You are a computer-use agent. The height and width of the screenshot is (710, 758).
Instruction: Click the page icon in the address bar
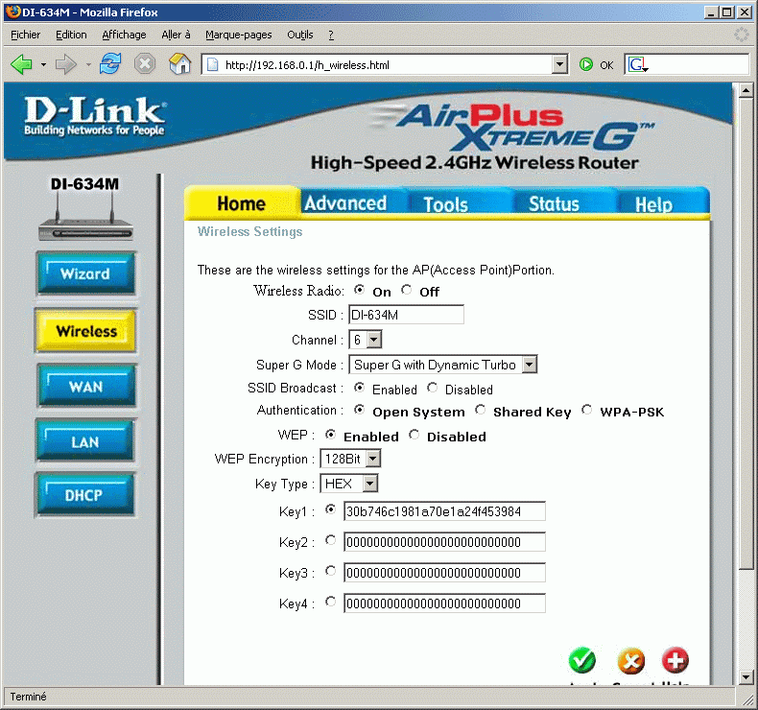point(212,65)
